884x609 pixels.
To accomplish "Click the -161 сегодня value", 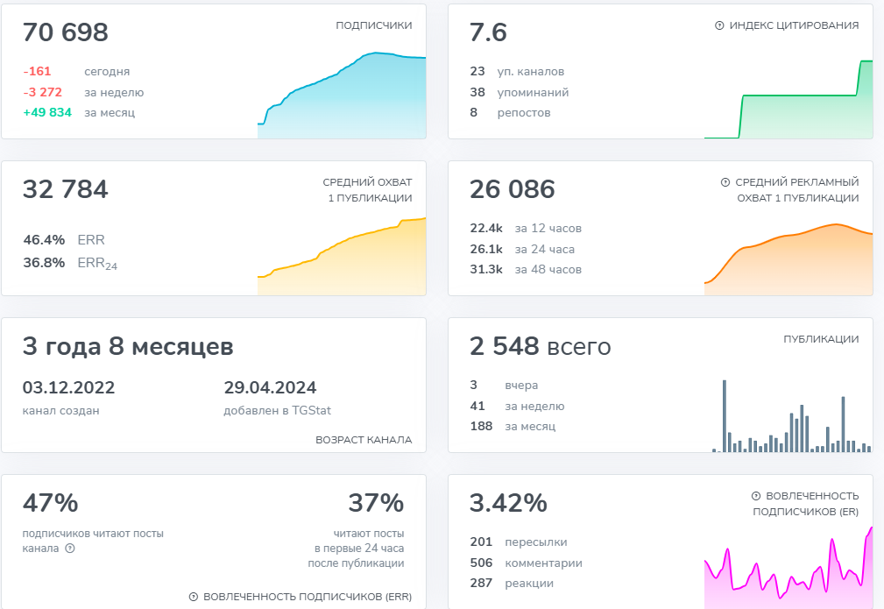I will [37, 72].
